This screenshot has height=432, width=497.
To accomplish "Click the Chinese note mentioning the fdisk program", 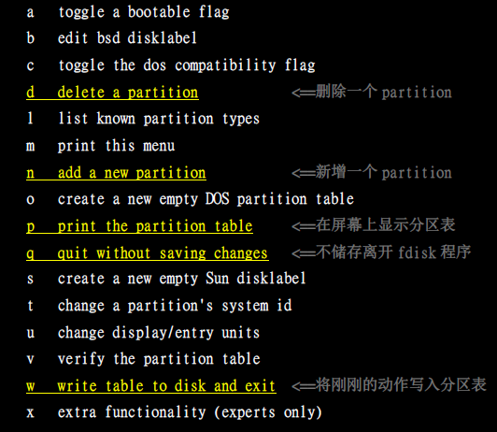I will tap(381, 252).
